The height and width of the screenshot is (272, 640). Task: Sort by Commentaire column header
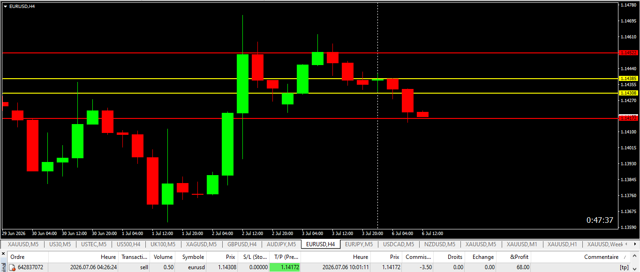581,257
